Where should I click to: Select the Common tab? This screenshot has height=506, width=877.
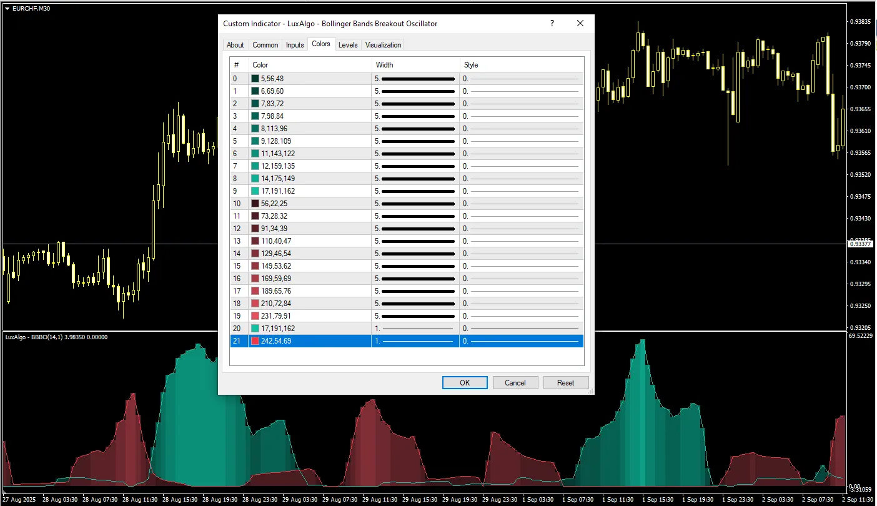[x=265, y=44]
